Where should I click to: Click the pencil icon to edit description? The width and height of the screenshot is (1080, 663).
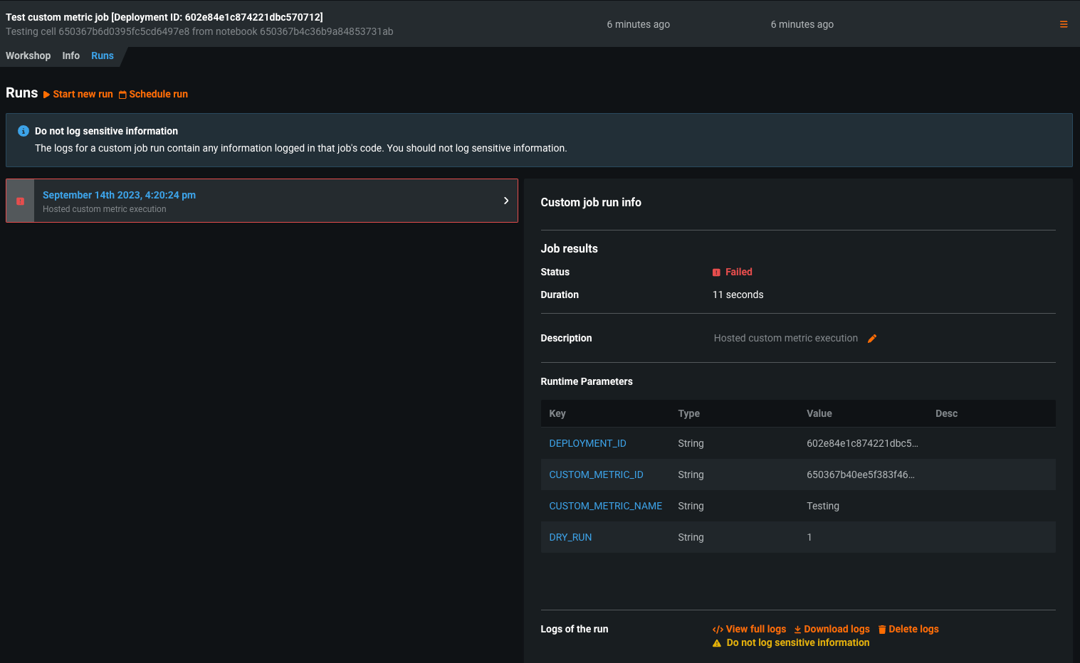872,339
